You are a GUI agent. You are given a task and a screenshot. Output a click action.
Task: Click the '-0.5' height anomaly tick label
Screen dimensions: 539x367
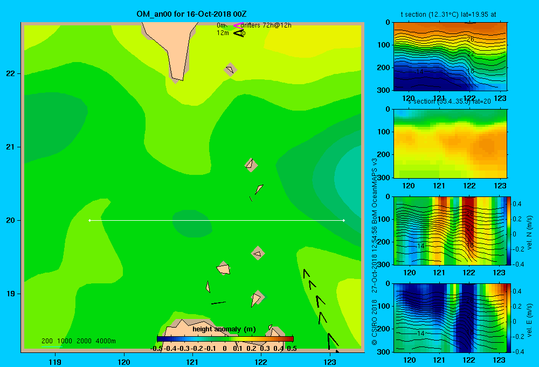(156, 349)
